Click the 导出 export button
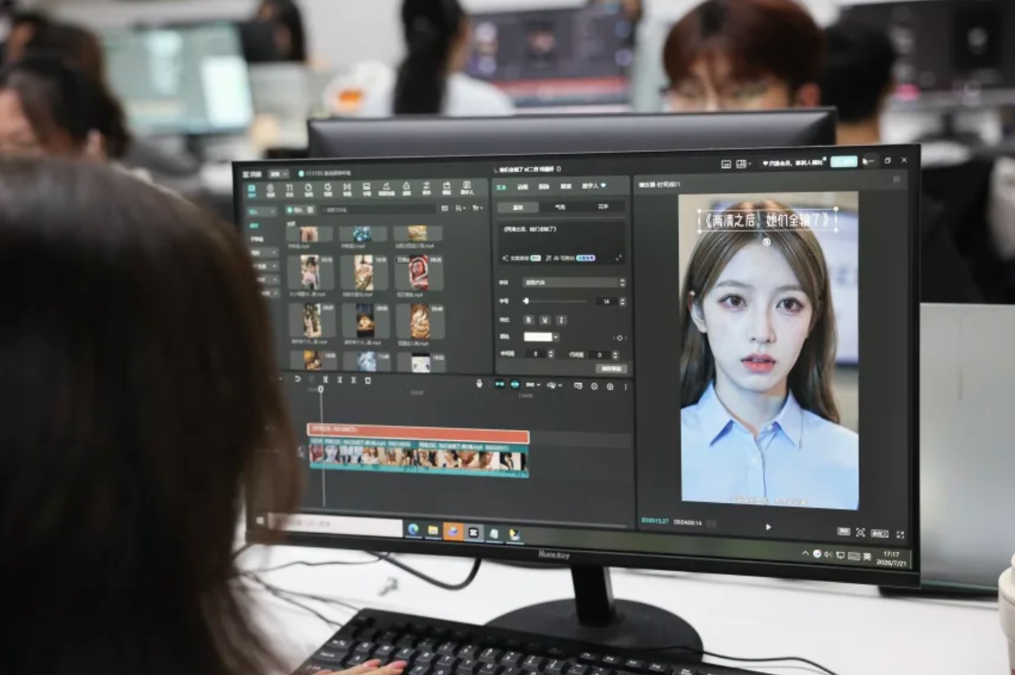The image size is (1015, 675). point(844,161)
